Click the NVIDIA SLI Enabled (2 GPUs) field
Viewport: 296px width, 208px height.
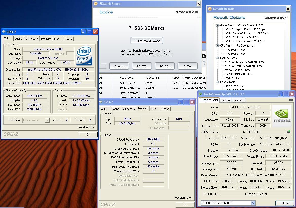(x=256, y=194)
